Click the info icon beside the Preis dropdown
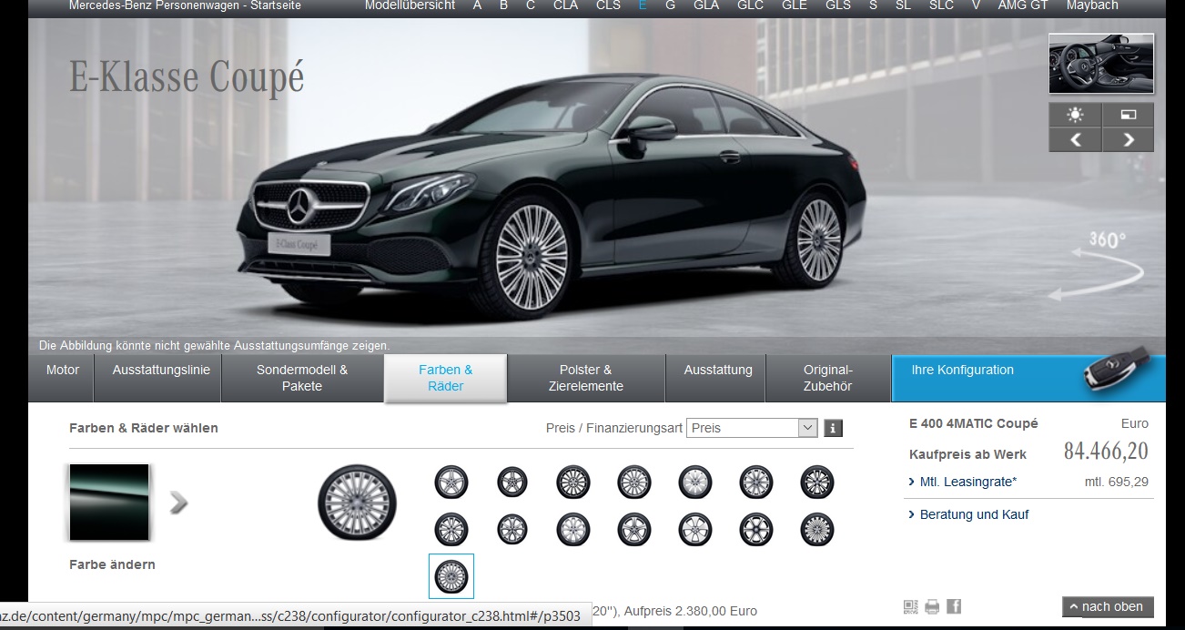Viewport: 1185px width, 630px height. [x=833, y=428]
